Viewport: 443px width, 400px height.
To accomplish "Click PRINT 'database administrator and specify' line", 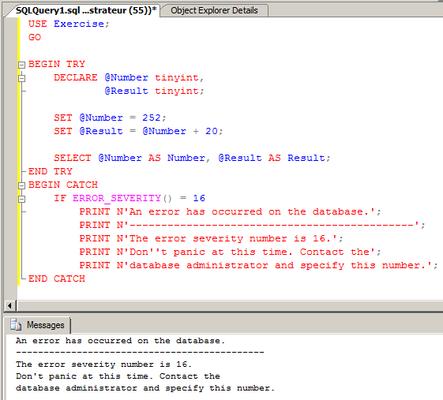I will tap(258, 265).
